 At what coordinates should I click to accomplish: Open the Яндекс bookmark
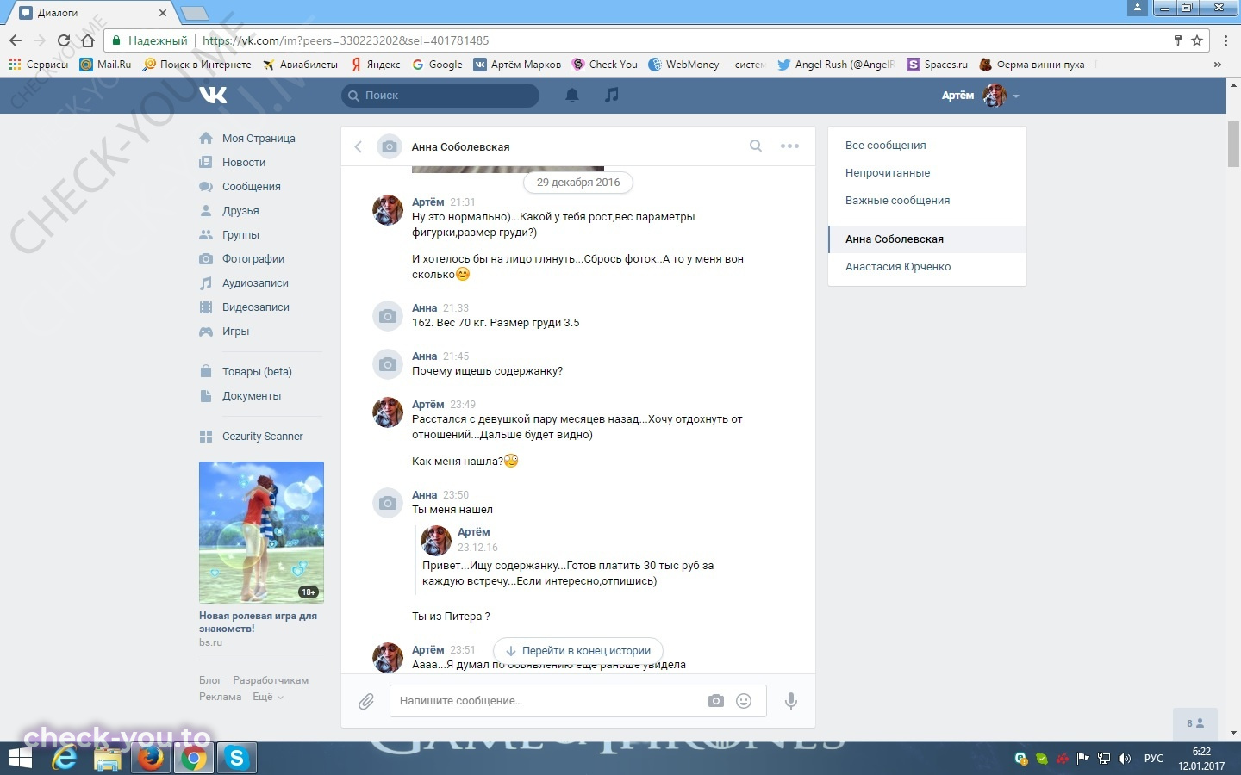pyautogui.click(x=376, y=65)
